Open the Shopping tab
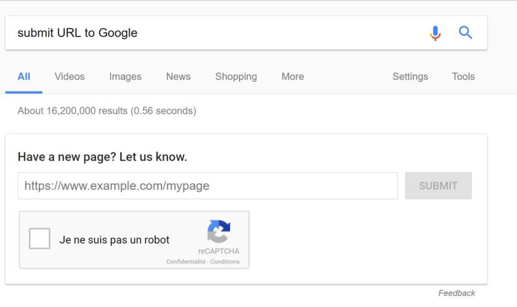 tap(236, 77)
